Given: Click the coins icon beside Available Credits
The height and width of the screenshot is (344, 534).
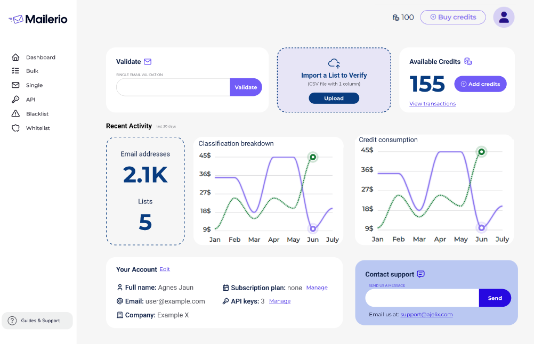Looking at the screenshot, I should pos(468,61).
